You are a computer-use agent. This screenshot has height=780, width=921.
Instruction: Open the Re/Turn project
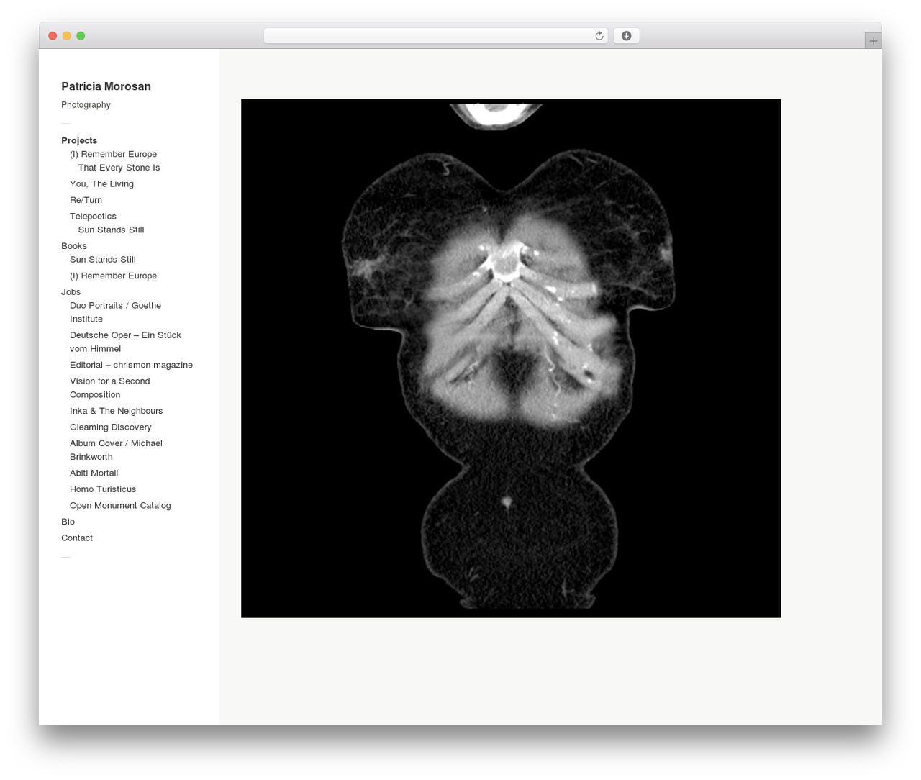86,200
